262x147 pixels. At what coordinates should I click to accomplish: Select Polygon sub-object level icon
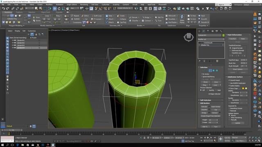pyautogui.click(x=214, y=71)
